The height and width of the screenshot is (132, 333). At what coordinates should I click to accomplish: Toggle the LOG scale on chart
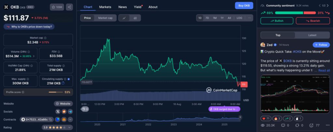[239, 18]
